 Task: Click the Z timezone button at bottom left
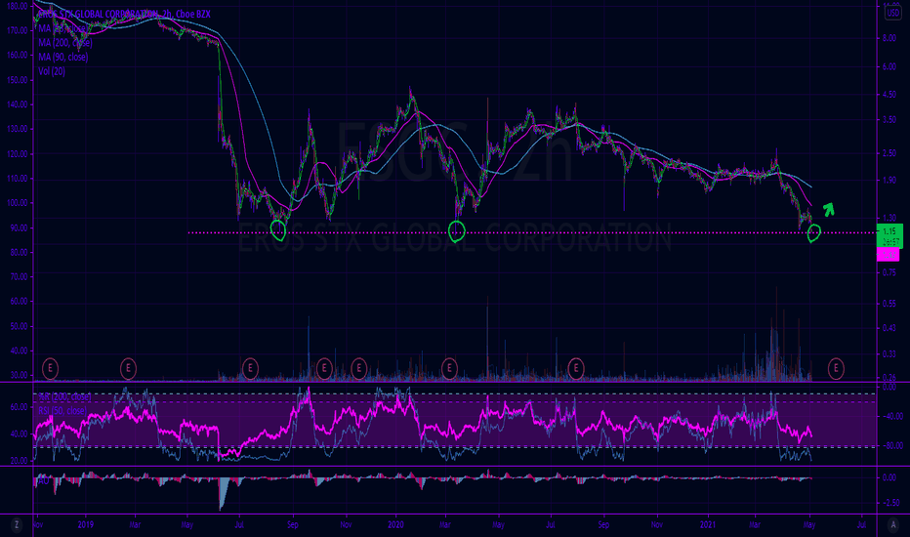(x=17, y=525)
